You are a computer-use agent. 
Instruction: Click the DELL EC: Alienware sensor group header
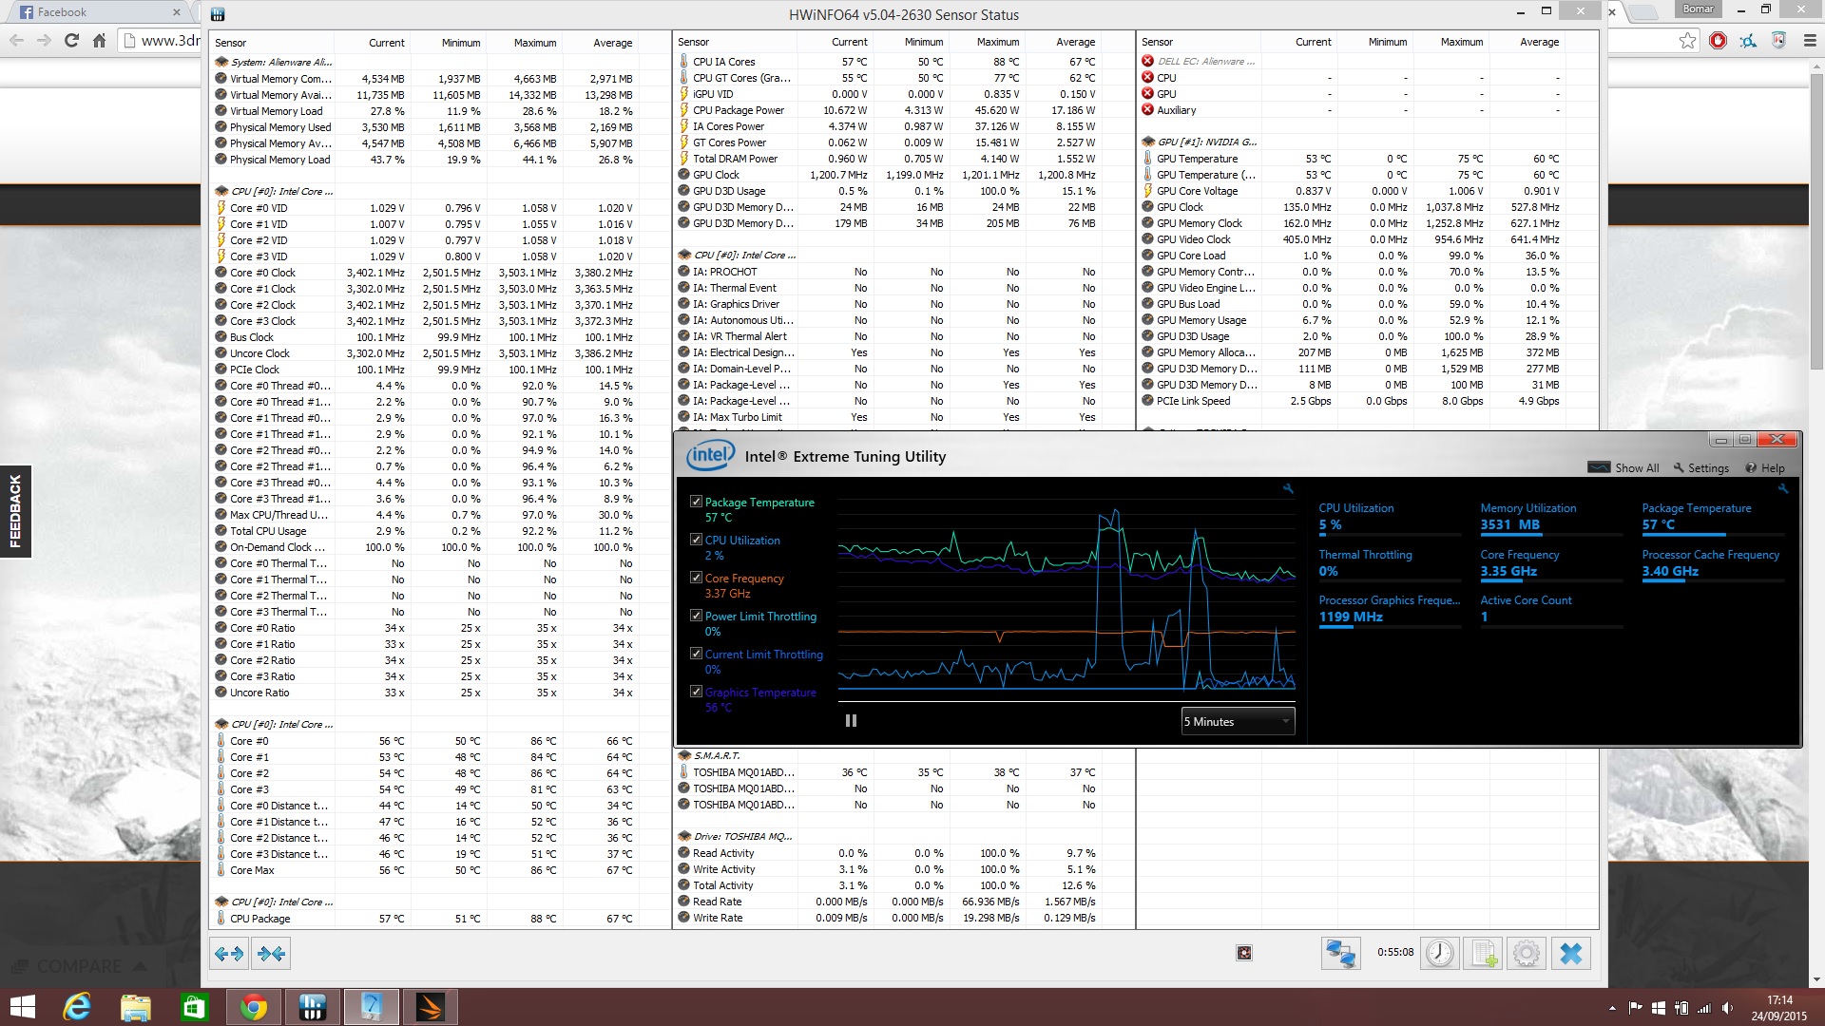tap(1205, 62)
